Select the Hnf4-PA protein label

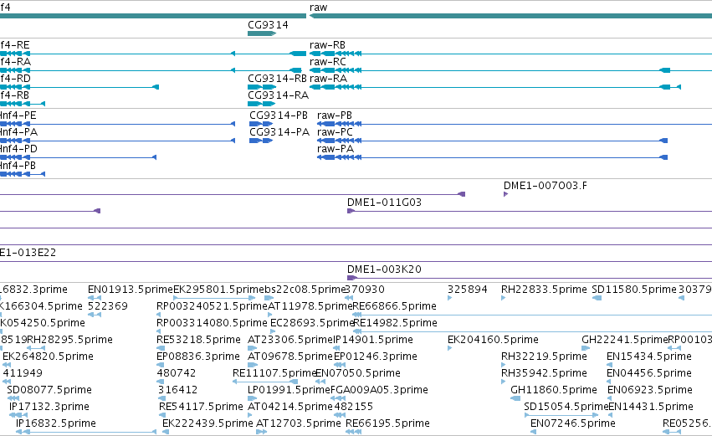point(18,132)
